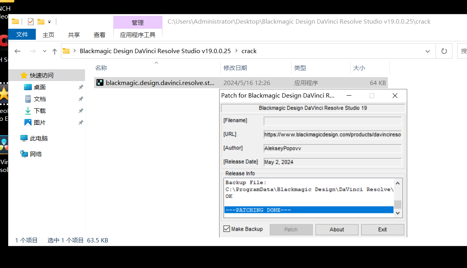Image resolution: width=467 pixels, height=268 pixels.
Task: Open 桌面 in the navigation pane
Action: pyautogui.click(x=40, y=87)
